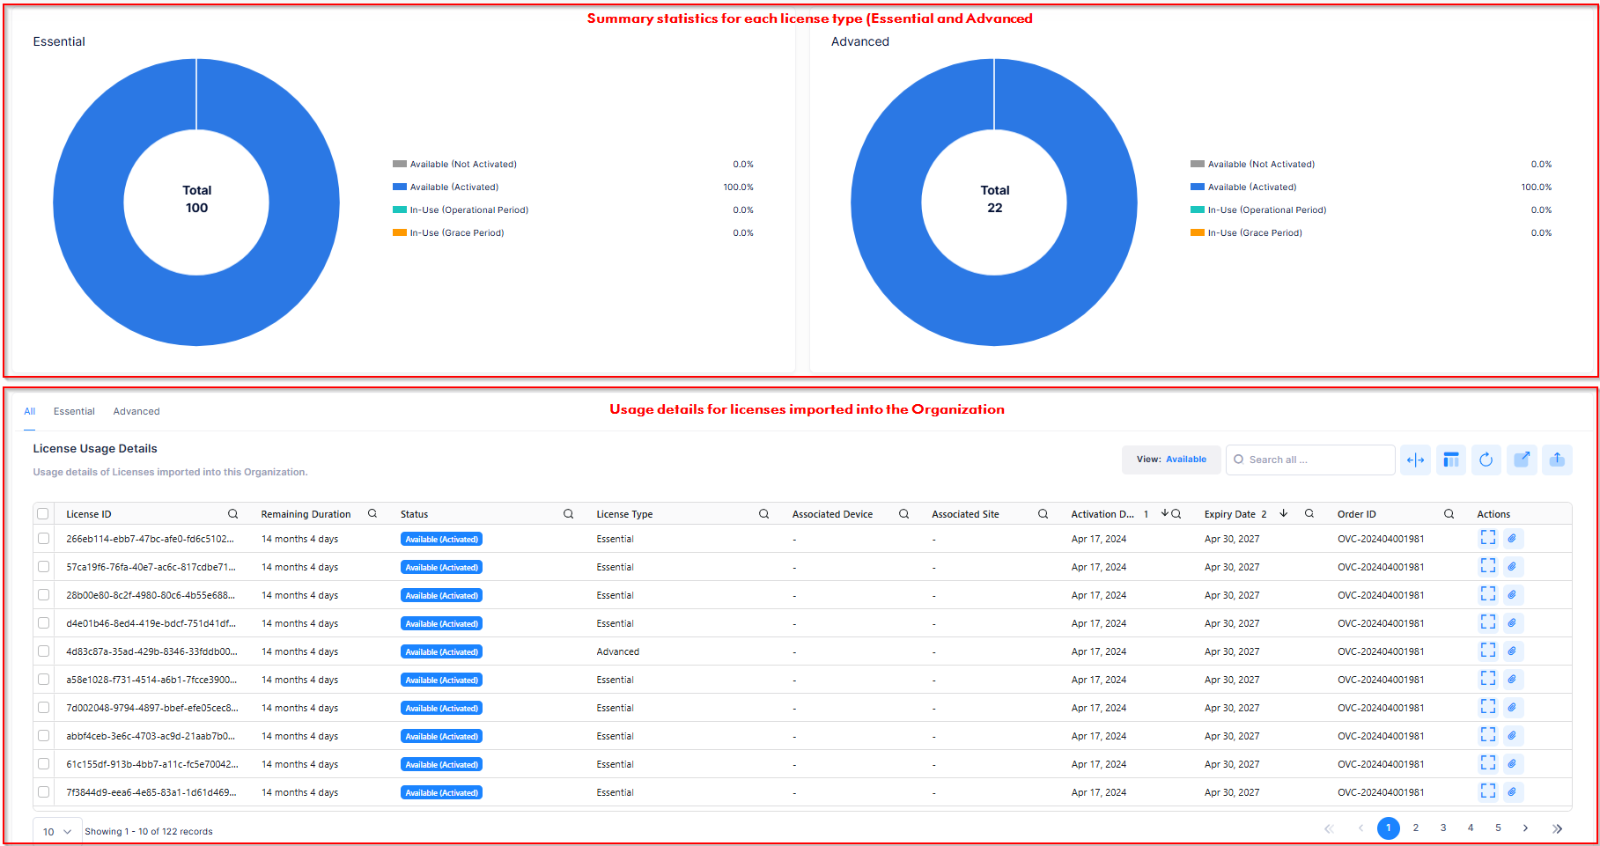1600x846 pixels.
Task: Click paperclip icon in Advanced license row
Action: pos(1512,651)
